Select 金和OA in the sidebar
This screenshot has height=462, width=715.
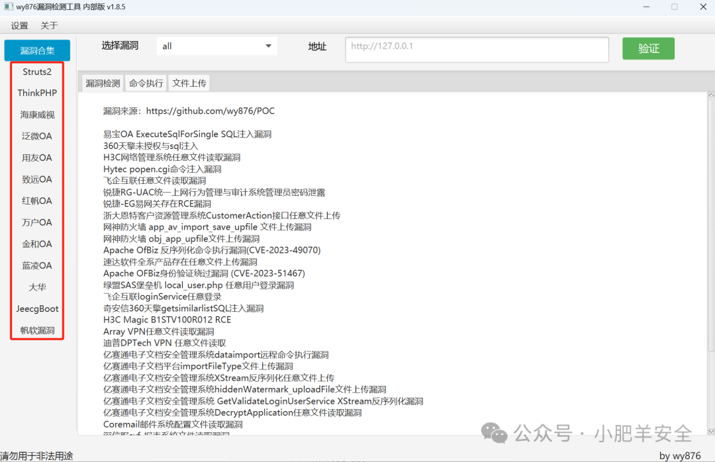coord(37,244)
